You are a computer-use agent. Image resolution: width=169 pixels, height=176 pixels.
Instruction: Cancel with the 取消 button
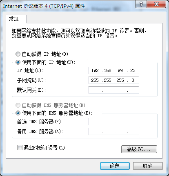(x=148, y=166)
